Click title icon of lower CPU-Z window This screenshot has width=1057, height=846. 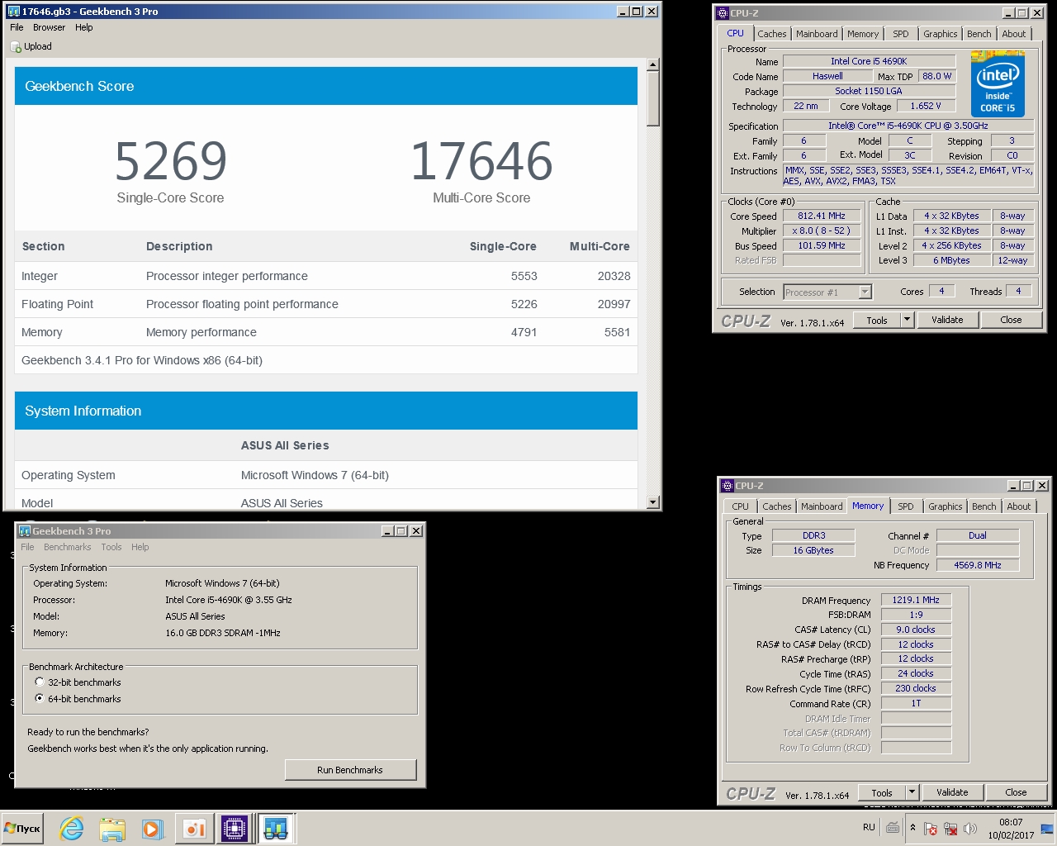727,486
